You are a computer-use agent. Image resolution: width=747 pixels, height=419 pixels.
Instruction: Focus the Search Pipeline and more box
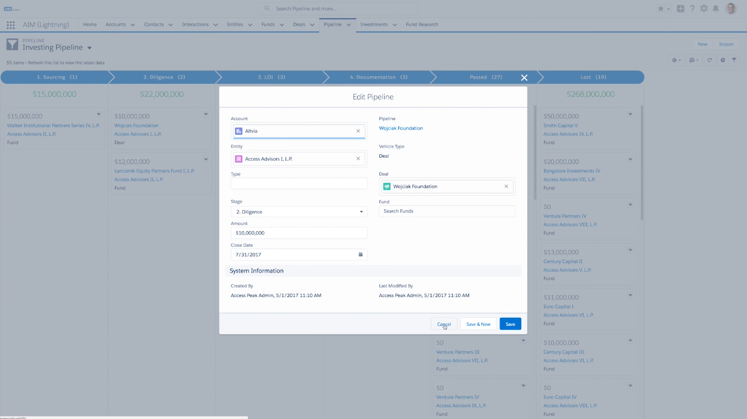pos(338,9)
